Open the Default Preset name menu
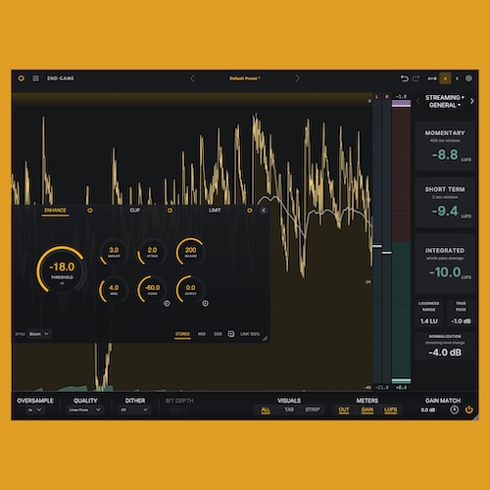Viewport: 490px width, 490px height. click(x=245, y=78)
